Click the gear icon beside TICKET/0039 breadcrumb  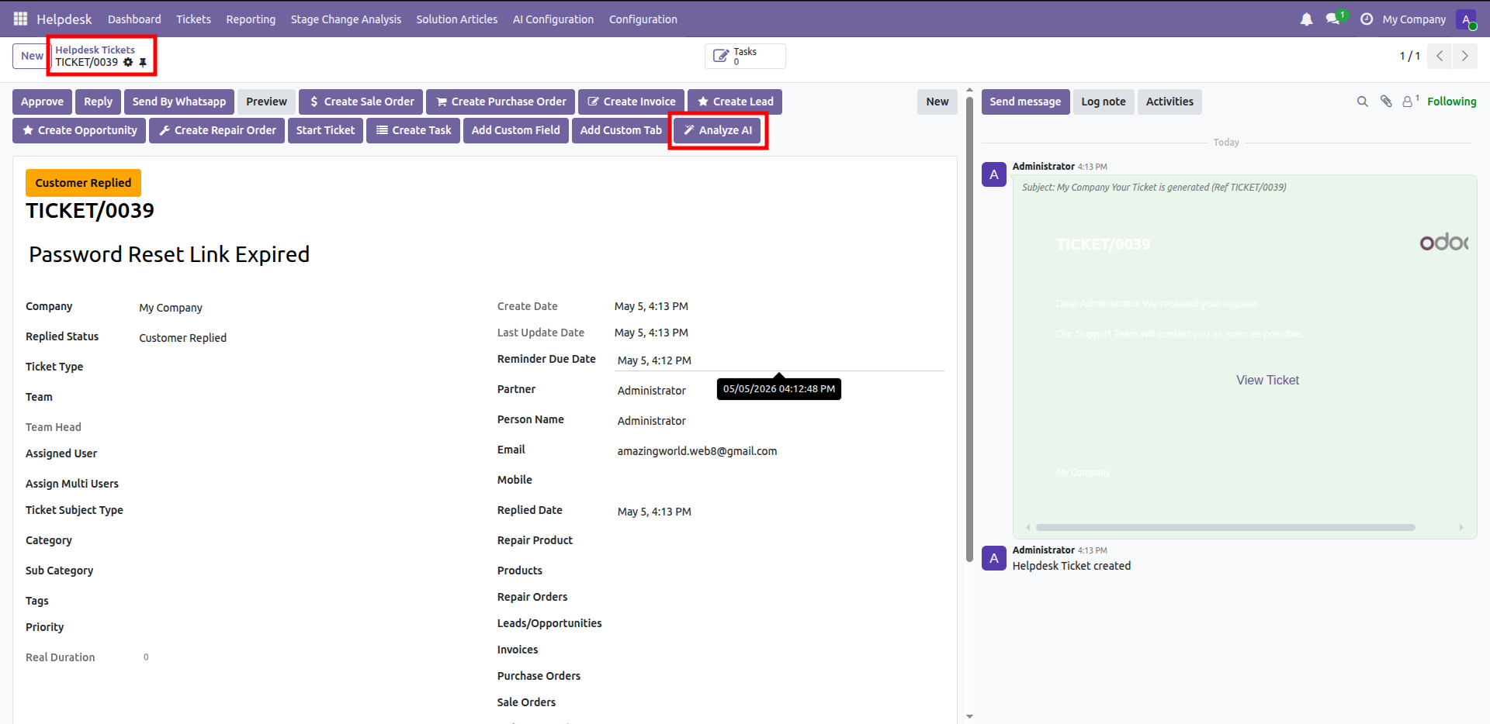pyautogui.click(x=128, y=62)
